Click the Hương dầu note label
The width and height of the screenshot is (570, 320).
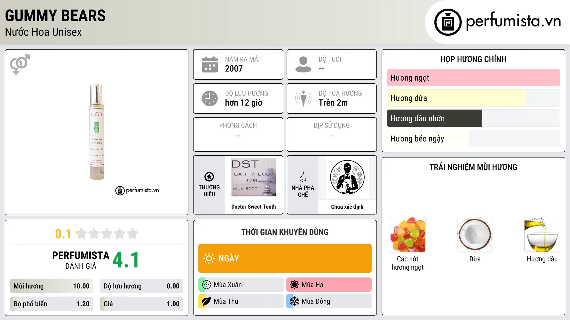tap(542, 259)
